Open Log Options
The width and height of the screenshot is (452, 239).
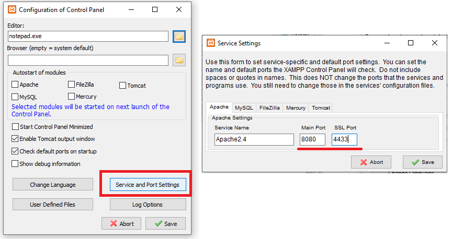pyautogui.click(x=148, y=205)
